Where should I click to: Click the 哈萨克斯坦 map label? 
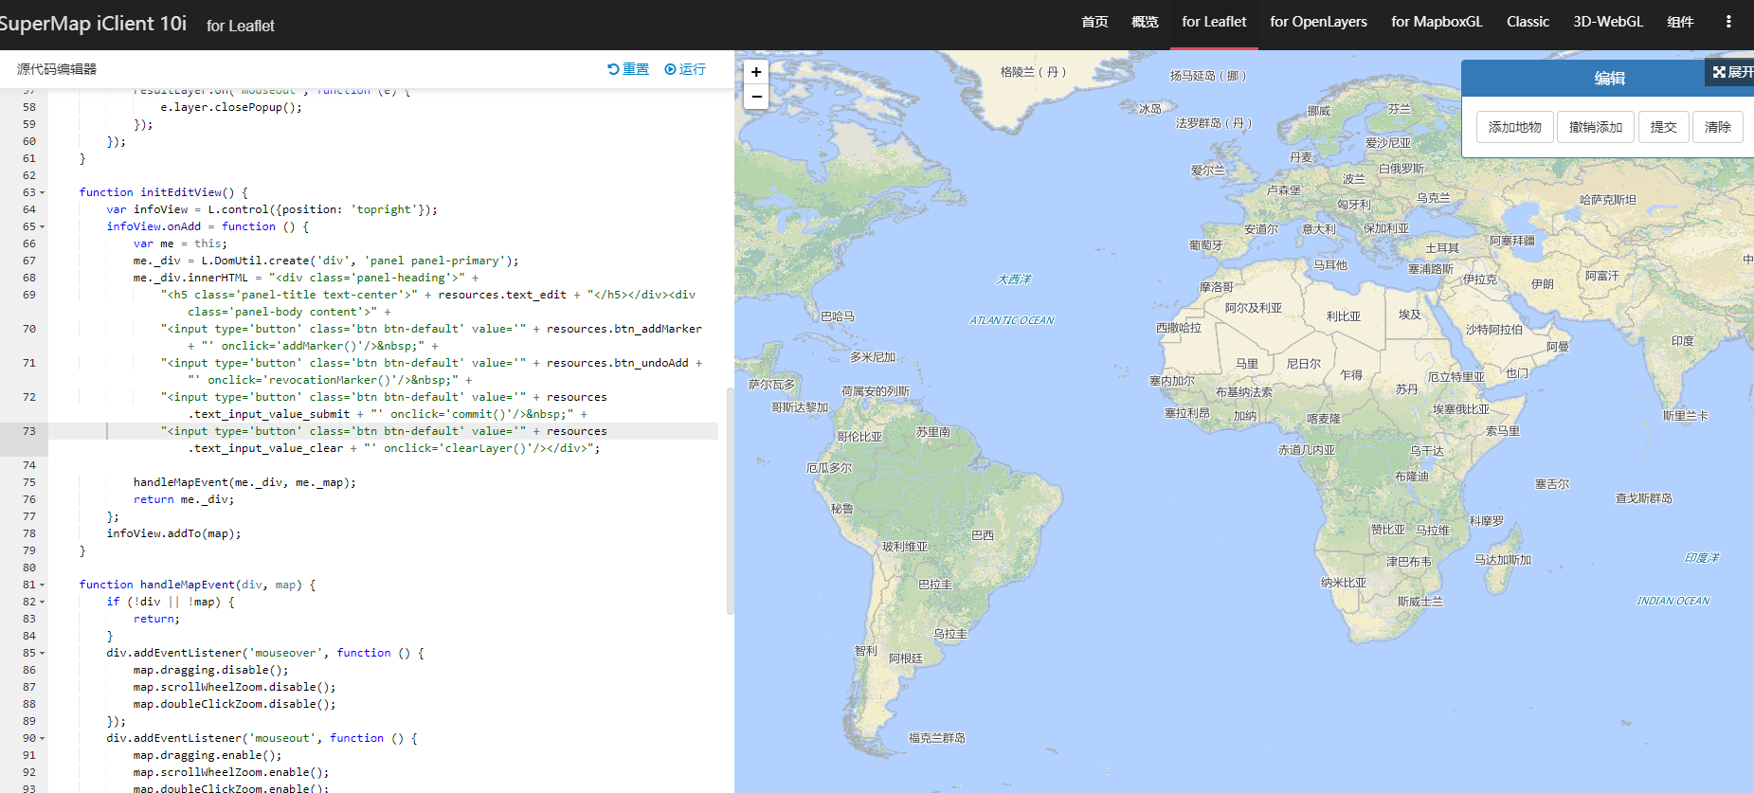pos(1608,200)
